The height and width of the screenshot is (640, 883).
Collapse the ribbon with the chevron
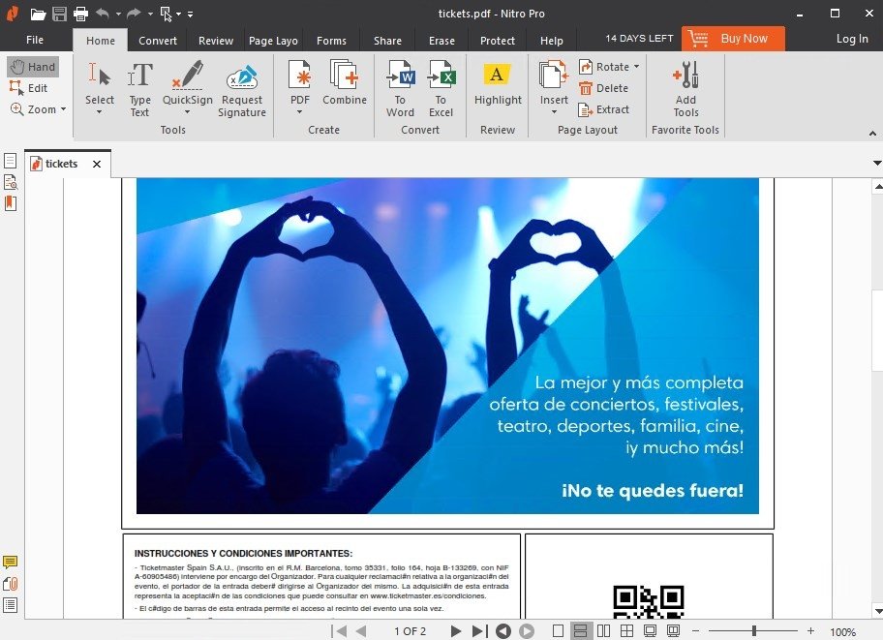872,134
